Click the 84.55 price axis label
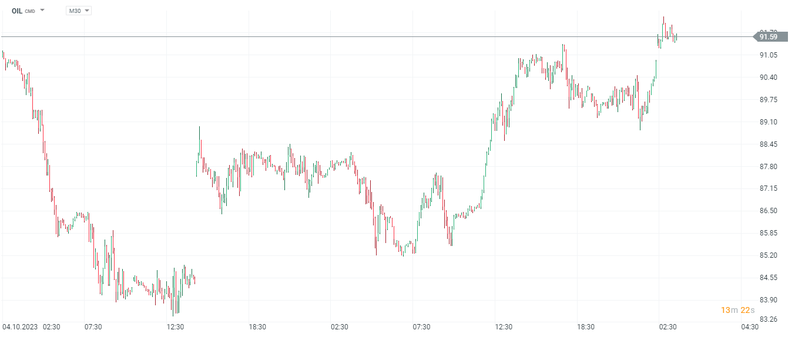The width and height of the screenshot is (795, 337). click(768, 278)
